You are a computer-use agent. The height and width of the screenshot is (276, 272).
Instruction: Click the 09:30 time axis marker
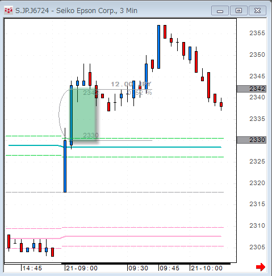click(138, 268)
